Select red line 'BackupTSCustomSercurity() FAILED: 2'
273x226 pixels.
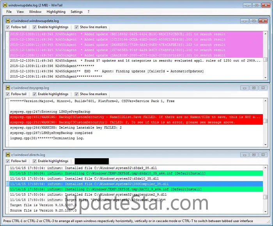pos(136,122)
